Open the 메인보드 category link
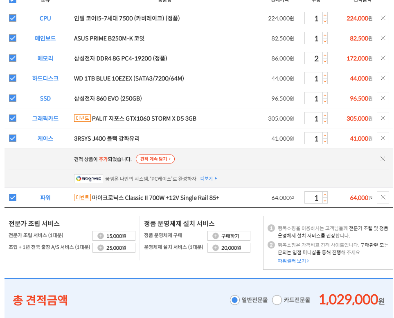 point(45,38)
